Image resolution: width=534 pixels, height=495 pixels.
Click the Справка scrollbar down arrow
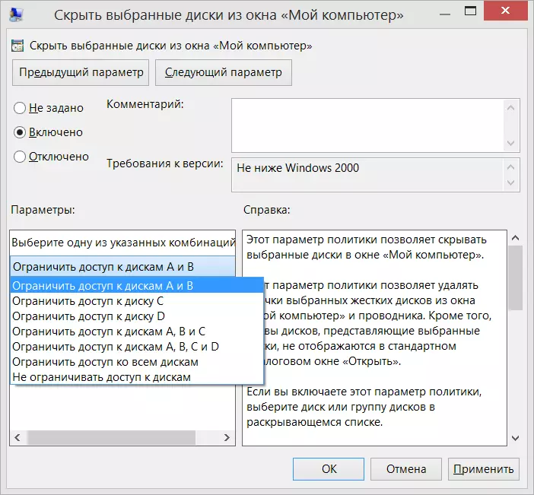[514, 438]
